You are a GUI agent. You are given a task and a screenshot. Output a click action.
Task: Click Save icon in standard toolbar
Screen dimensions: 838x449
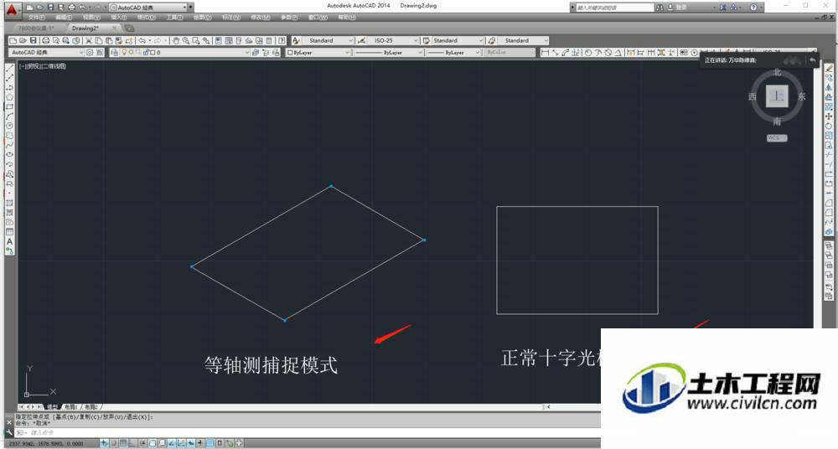coord(34,40)
